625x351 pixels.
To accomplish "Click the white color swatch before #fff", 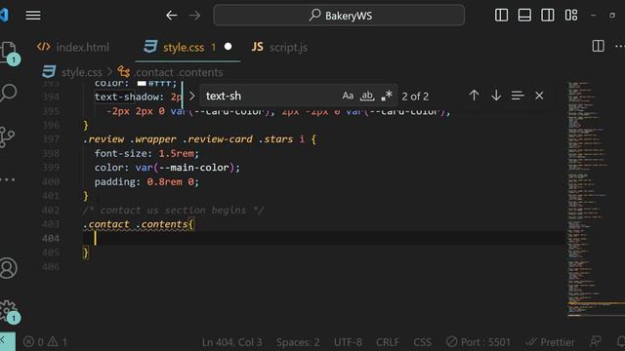I will coord(142,83).
